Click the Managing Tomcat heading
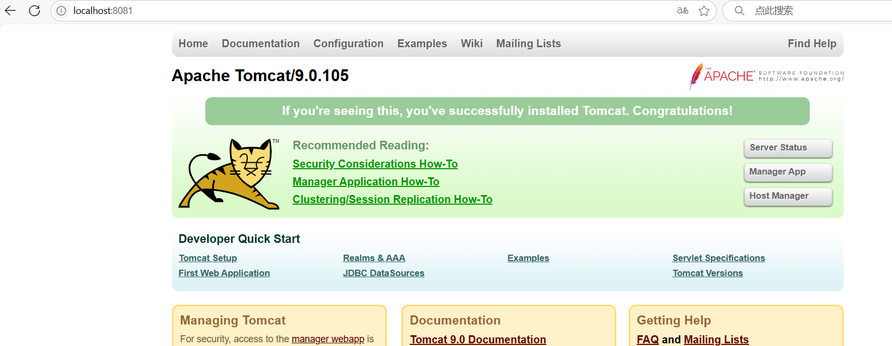Image resolution: width=892 pixels, height=346 pixels. pos(233,320)
